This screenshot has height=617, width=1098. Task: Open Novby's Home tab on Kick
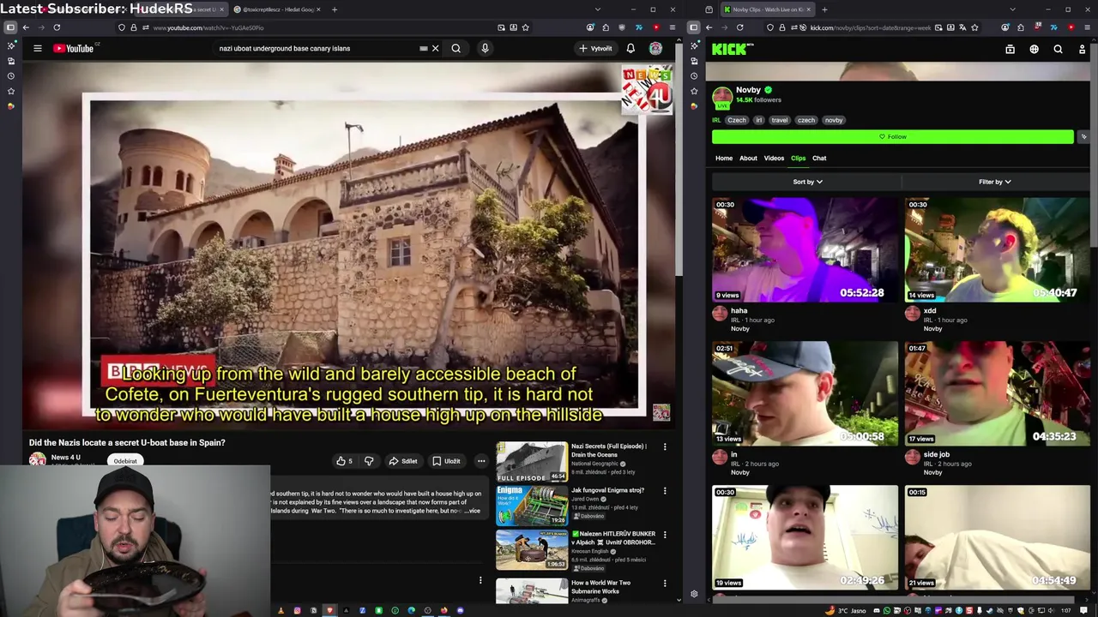pyautogui.click(x=724, y=158)
